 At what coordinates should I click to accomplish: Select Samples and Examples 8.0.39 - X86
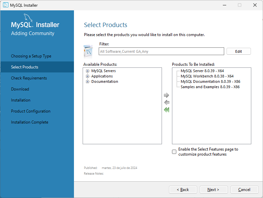tap(210, 87)
